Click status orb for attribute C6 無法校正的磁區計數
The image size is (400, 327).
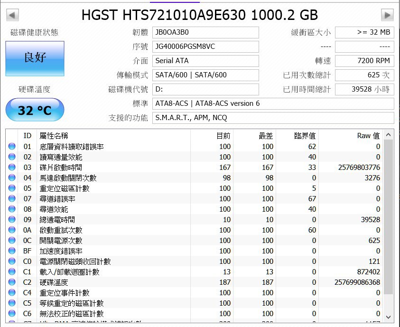12,314
